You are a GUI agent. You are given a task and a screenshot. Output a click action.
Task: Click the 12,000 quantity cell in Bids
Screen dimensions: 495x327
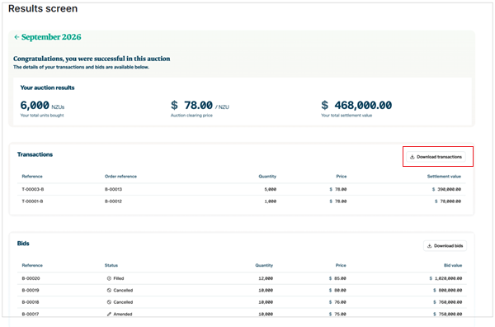[x=266, y=278]
